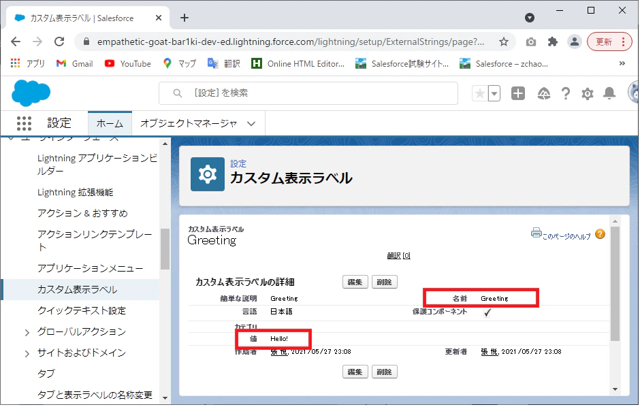640x407 pixels.
Task: Toggle the favorites star in the header
Action: click(481, 93)
